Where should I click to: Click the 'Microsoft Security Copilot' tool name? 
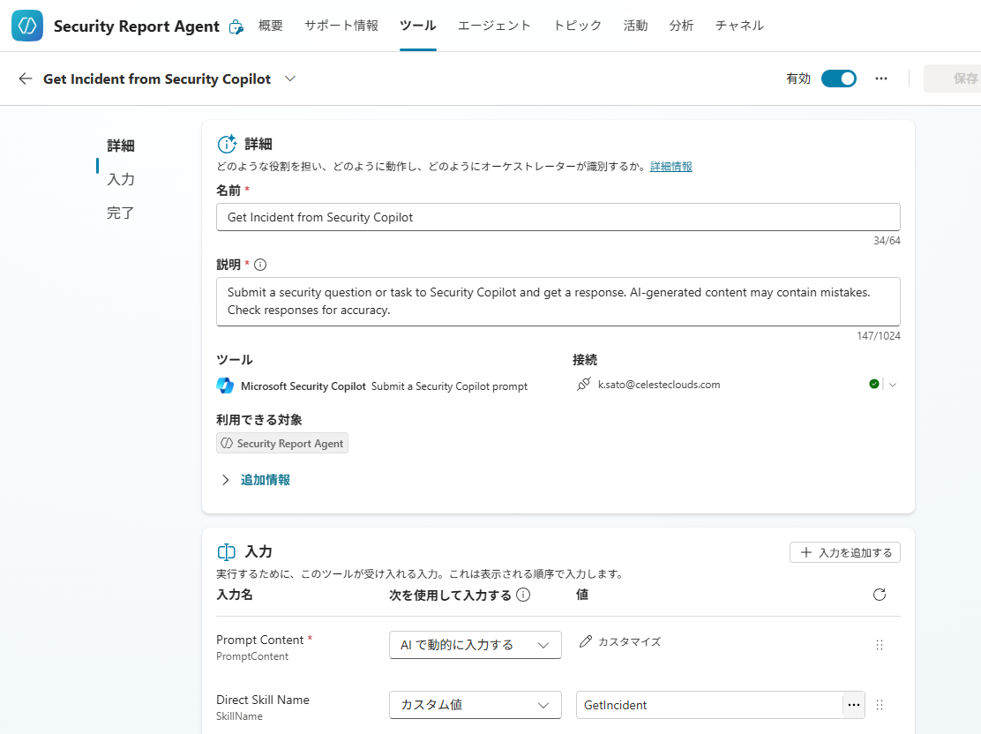[303, 386]
